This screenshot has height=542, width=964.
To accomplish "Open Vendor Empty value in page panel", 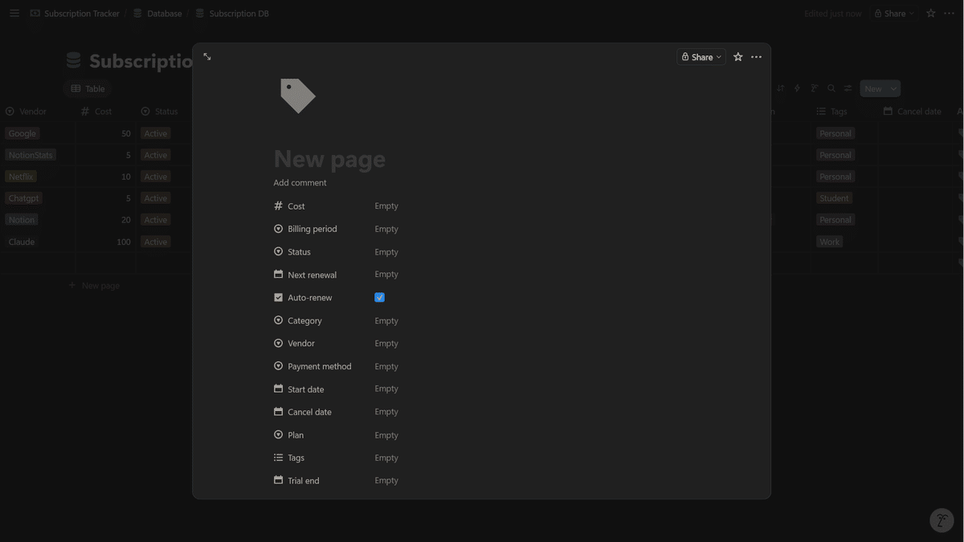I will tap(386, 344).
